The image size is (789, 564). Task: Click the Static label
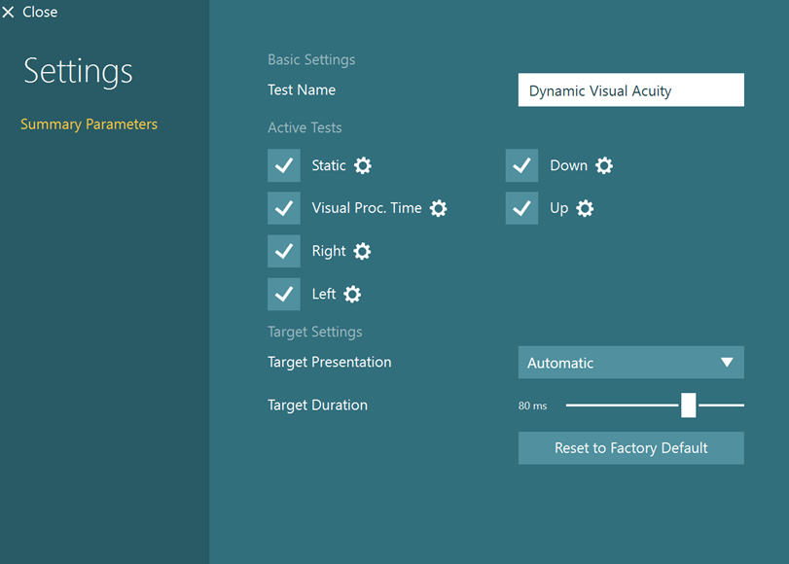click(329, 165)
